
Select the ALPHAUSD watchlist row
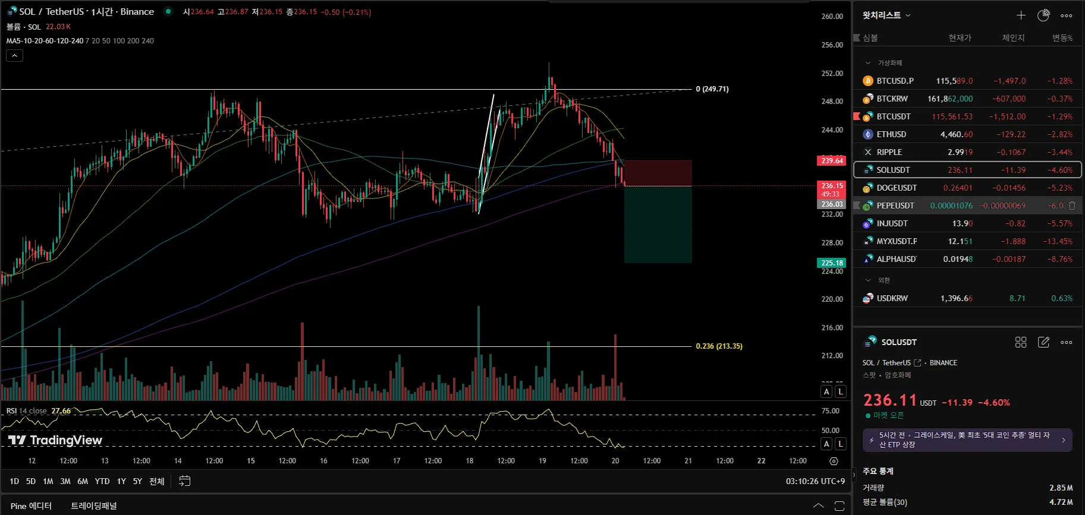[967, 259]
